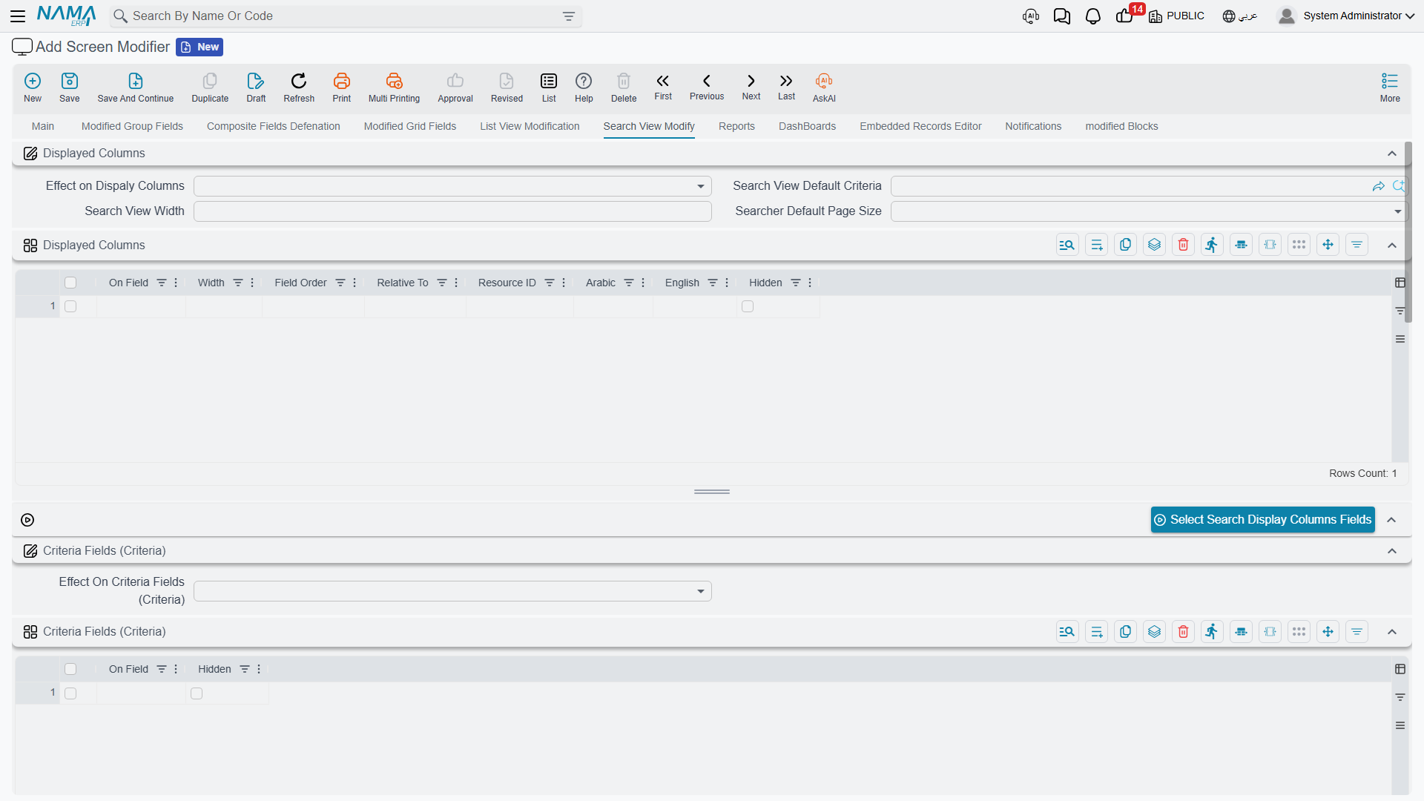Delete row in Criteria Fields grid toolbar

pyautogui.click(x=1184, y=632)
